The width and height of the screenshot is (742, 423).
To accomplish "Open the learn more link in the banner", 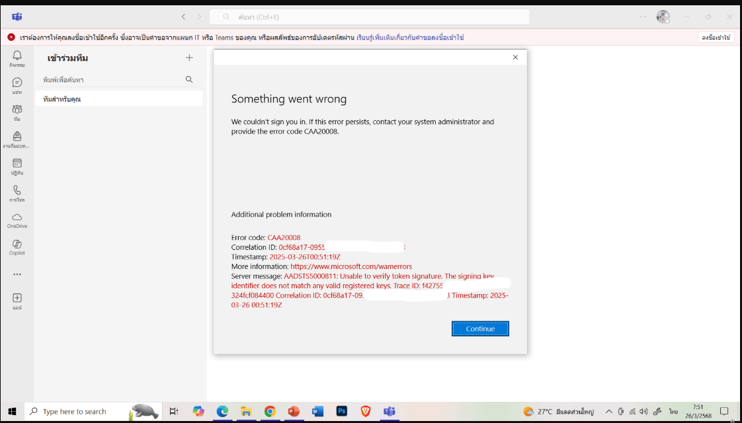I will click(x=410, y=38).
